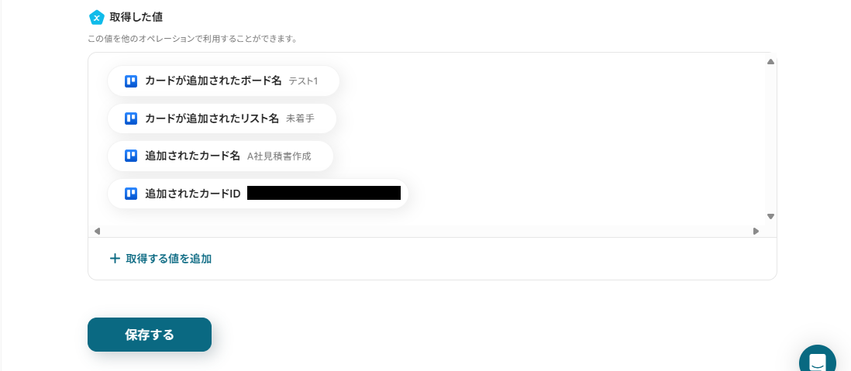The image size is (851, 371).
Task: Click the scroll up arrow
Action: point(770,62)
